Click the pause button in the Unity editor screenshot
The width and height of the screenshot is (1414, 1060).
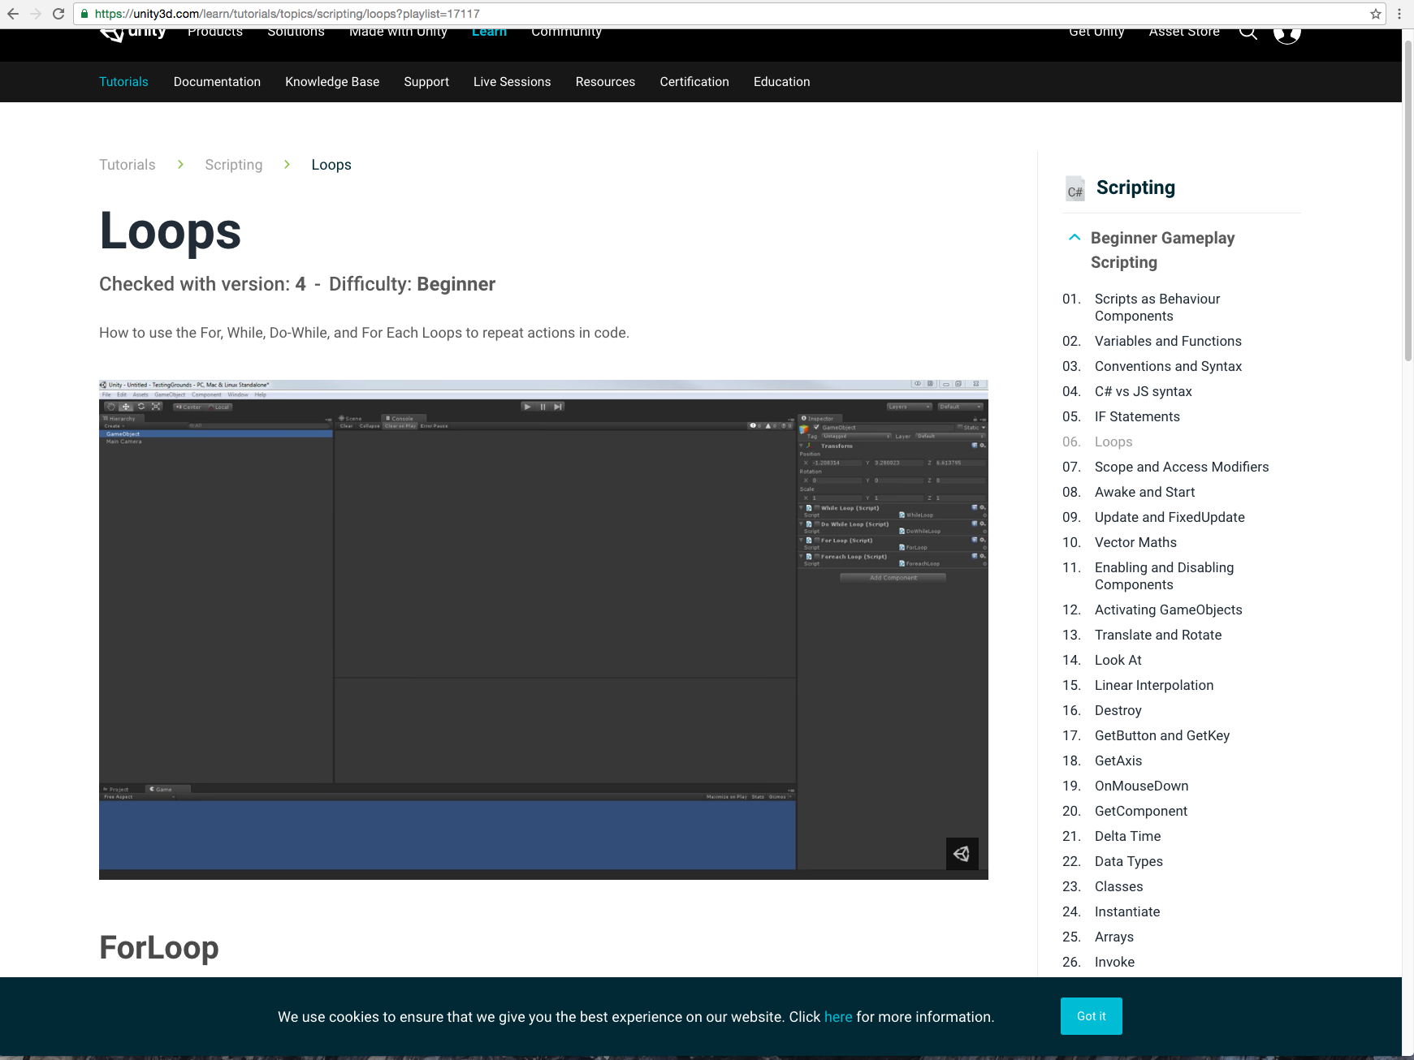pyautogui.click(x=543, y=407)
